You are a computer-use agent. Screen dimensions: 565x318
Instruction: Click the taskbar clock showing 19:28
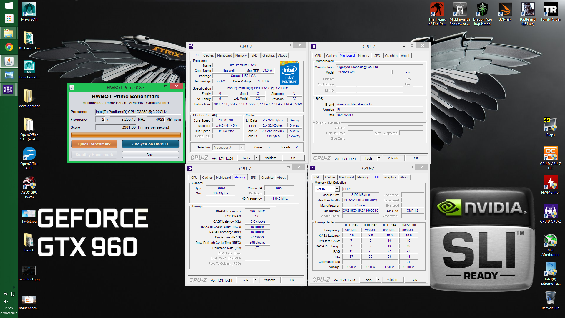(x=9, y=308)
